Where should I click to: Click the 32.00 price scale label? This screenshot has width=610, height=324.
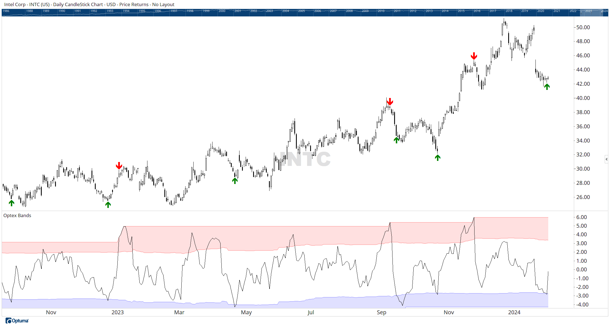coord(583,154)
